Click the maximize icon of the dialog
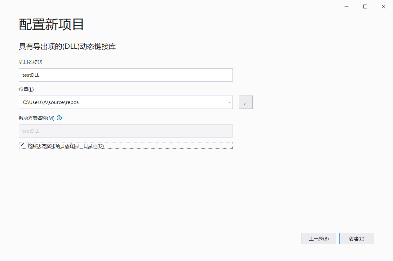Image resolution: width=393 pixels, height=261 pixels. (x=365, y=6)
